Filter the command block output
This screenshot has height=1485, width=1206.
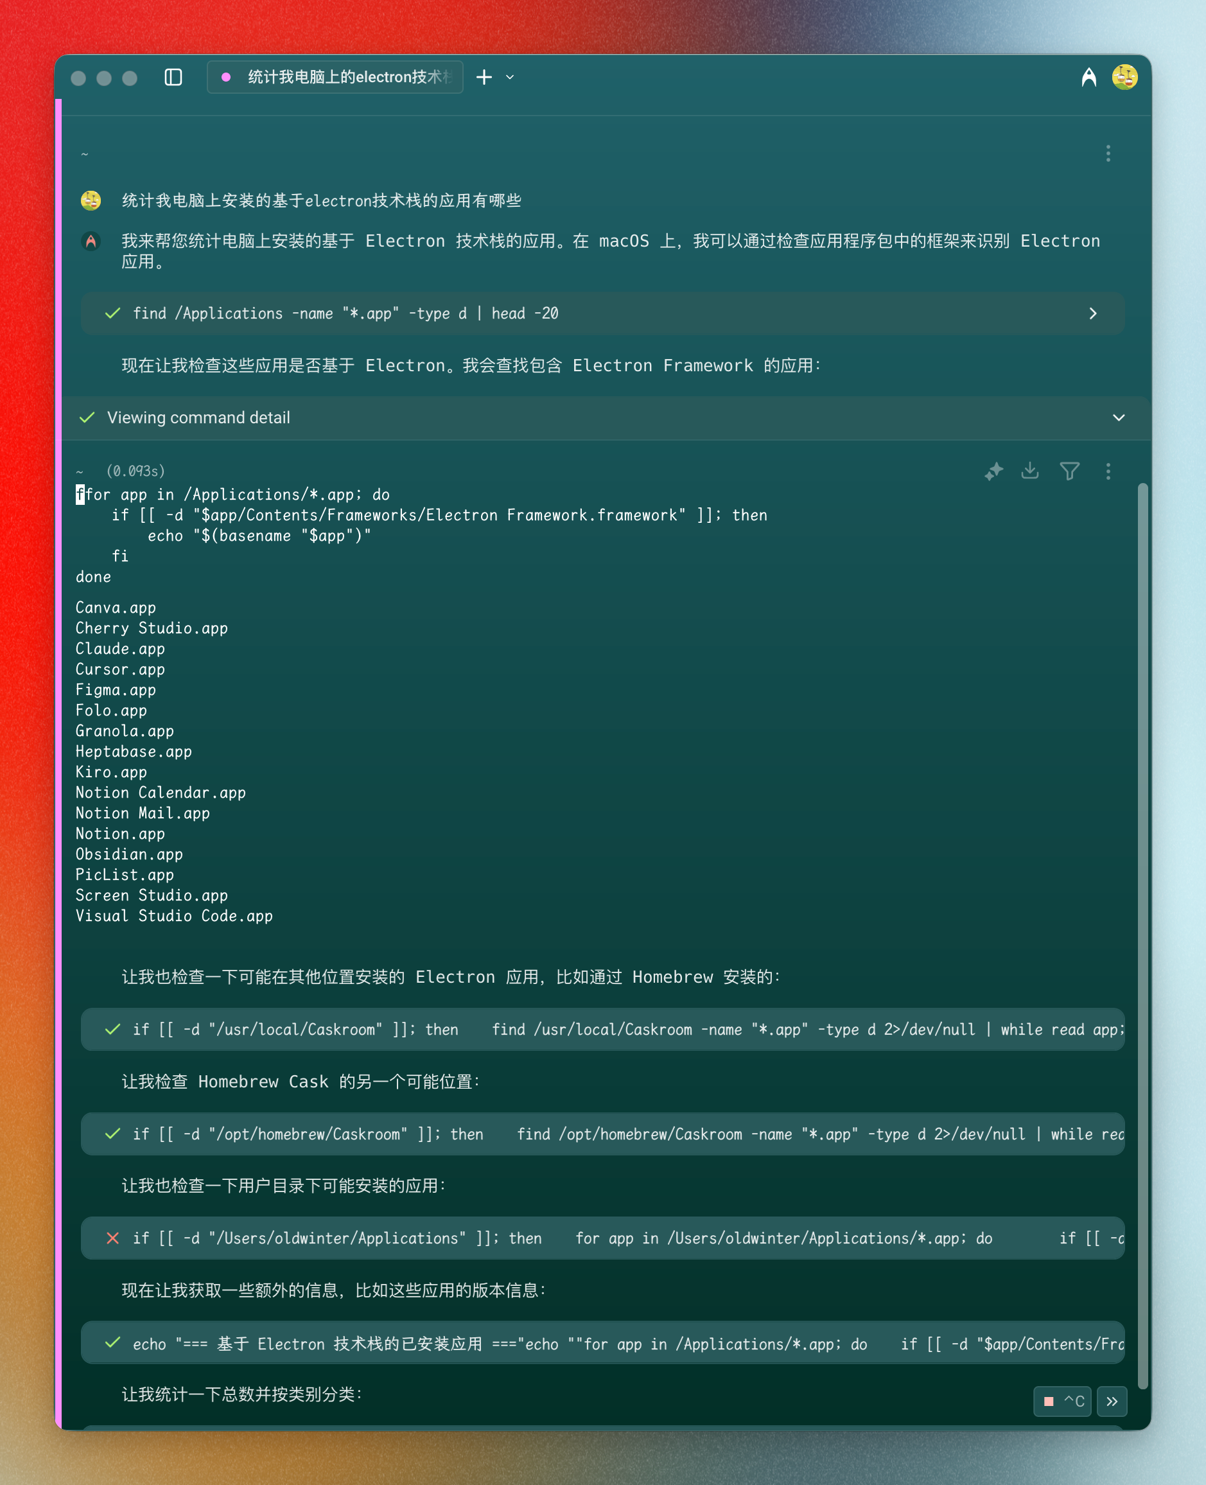tap(1069, 471)
